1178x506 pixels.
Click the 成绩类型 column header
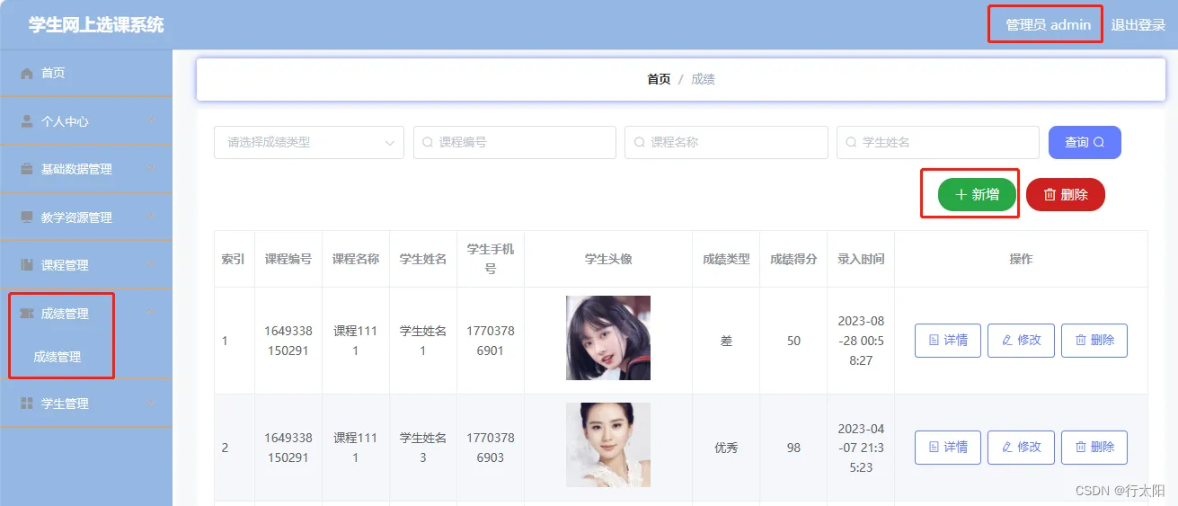tap(726, 259)
